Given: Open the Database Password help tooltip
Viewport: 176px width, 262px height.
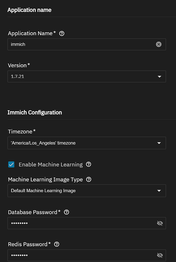Looking at the screenshot, I should pyautogui.click(x=66, y=212).
